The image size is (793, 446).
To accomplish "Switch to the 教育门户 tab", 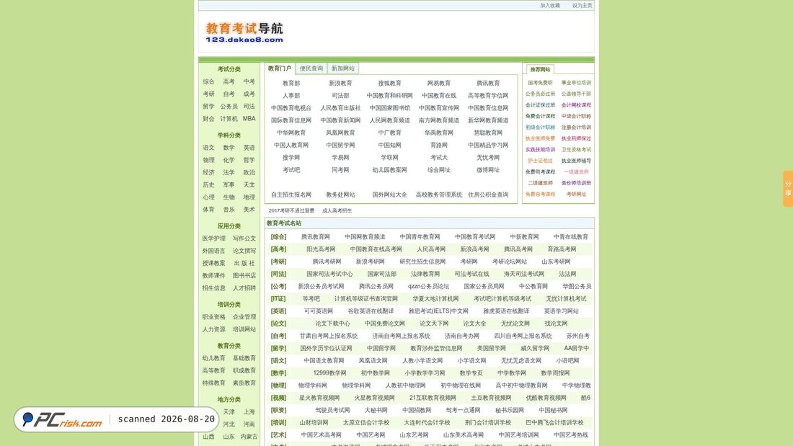I will (x=280, y=68).
